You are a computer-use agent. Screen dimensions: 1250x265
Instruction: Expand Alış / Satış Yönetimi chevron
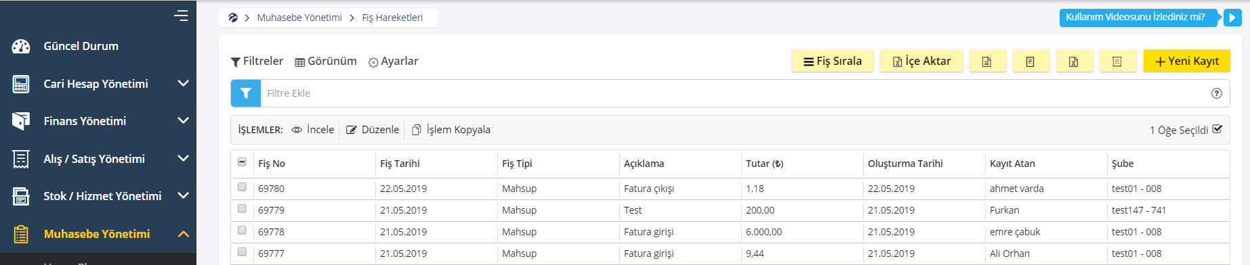tap(183, 158)
